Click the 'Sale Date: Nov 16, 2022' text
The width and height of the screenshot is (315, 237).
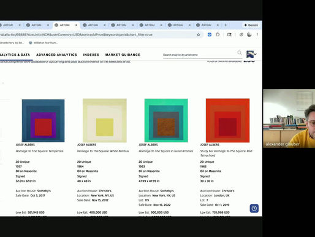click(x=154, y=205)
